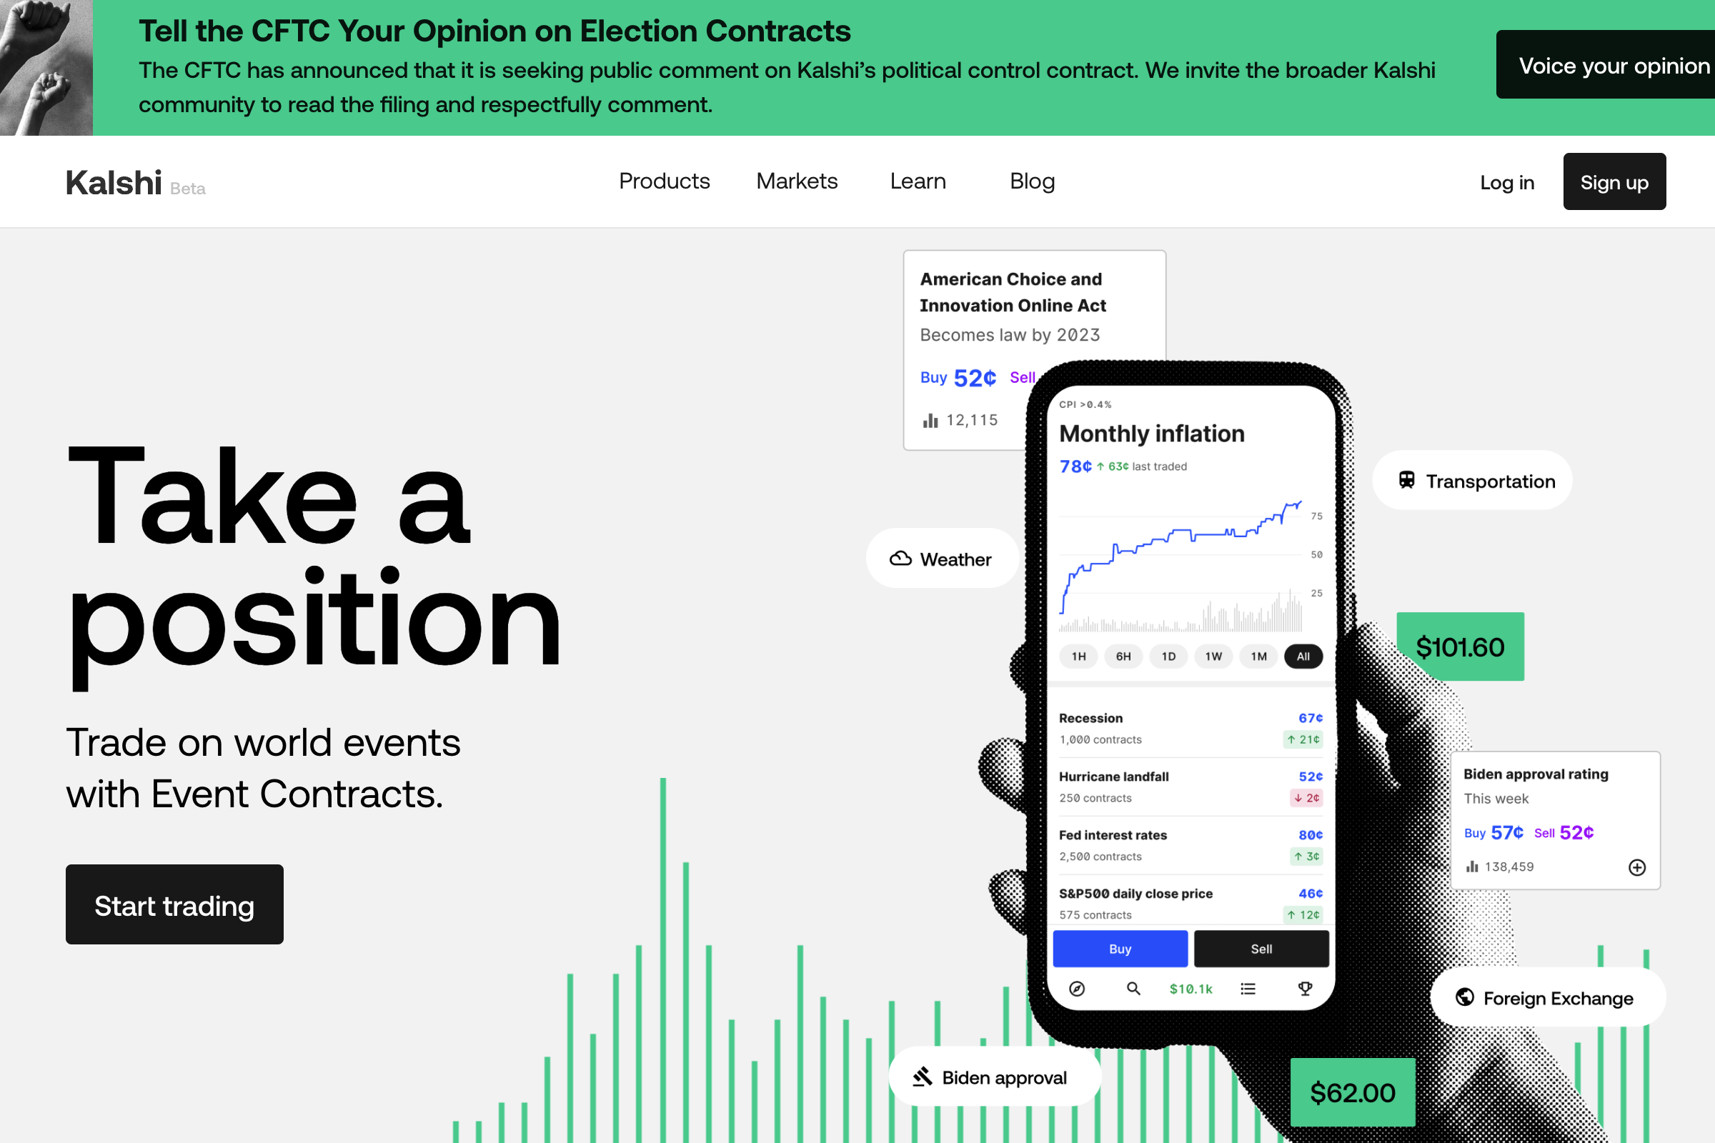Expand the Markets navigation menu
This screenshot has width=1715, height=1143.
click(x=796, y=181)
